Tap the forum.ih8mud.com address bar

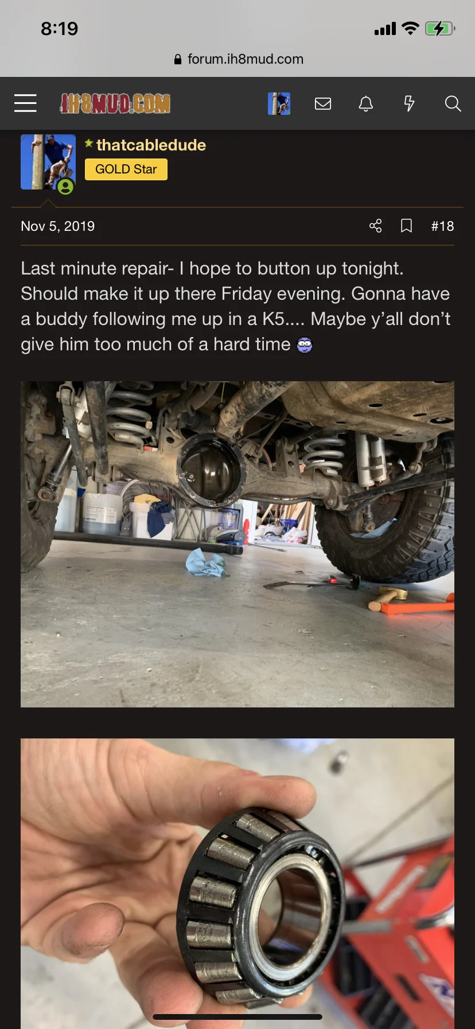(x=237, y=59)
